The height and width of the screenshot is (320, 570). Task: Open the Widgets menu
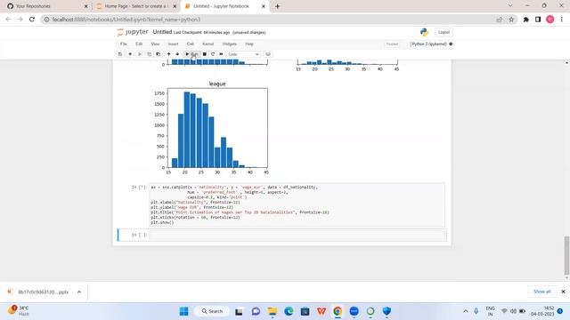point(230,44)
